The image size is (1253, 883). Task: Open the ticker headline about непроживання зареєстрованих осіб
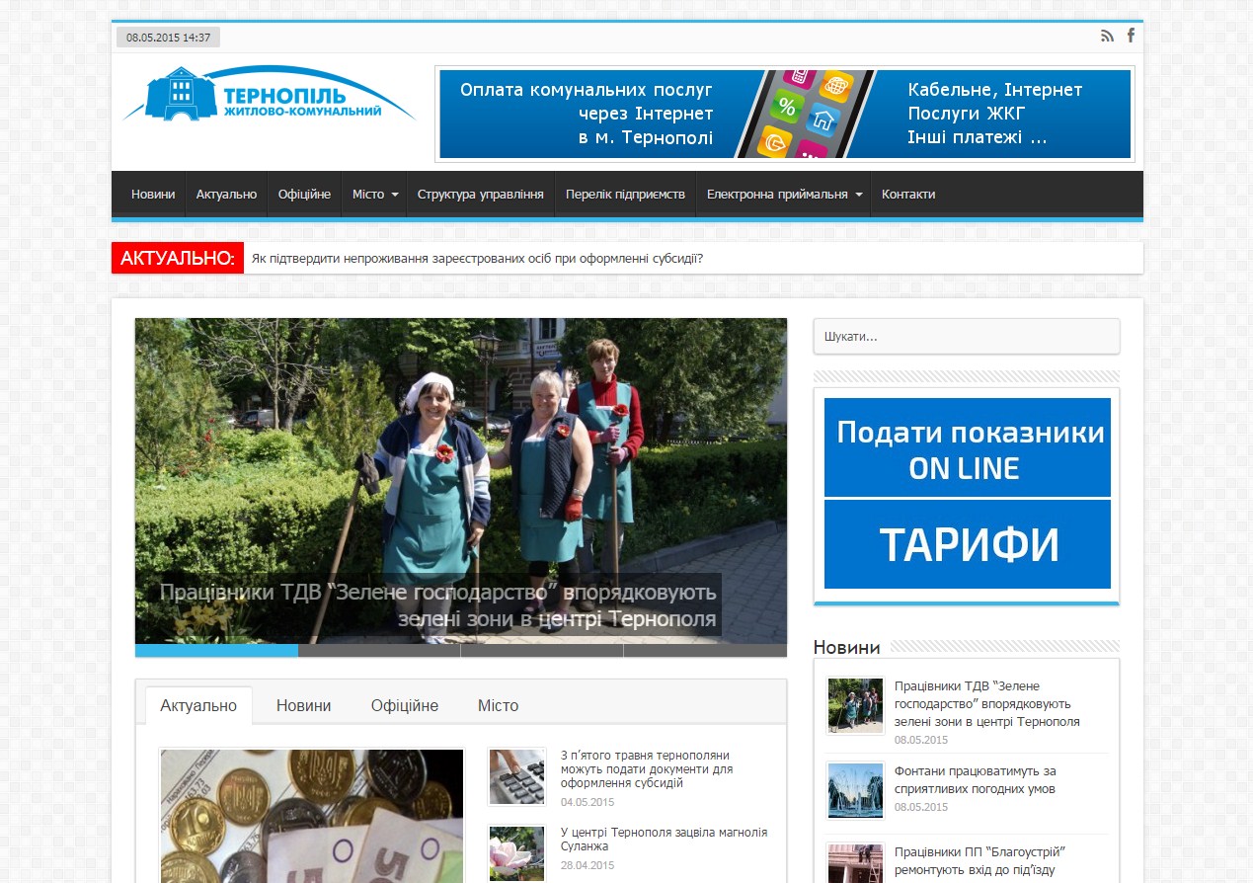[x=477, y=259]
